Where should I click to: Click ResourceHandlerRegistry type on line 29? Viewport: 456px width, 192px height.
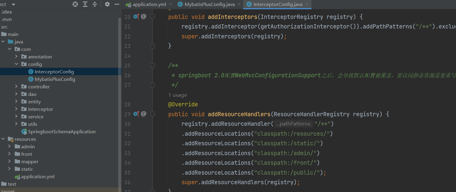pyautogui.click(x=311, y=114)
